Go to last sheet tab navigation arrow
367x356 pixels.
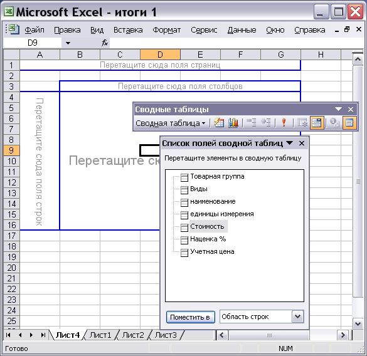click(x=43, y=335)
